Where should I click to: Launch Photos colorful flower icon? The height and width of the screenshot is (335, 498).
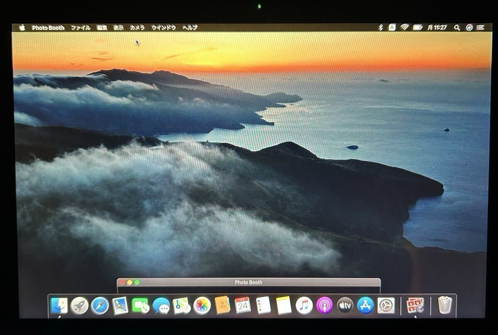[x=202, y=306]
